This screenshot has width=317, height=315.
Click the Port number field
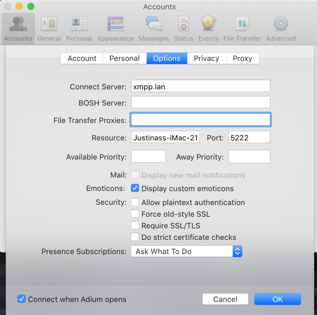click(249, 137)
